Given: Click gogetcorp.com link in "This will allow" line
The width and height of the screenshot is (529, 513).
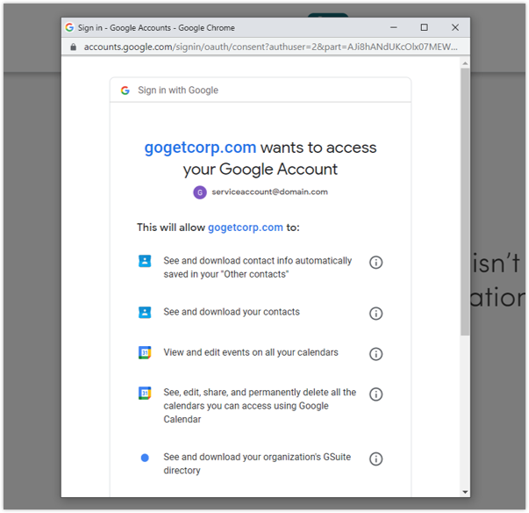Looking at the screenshot, I should tap(245, 228).
